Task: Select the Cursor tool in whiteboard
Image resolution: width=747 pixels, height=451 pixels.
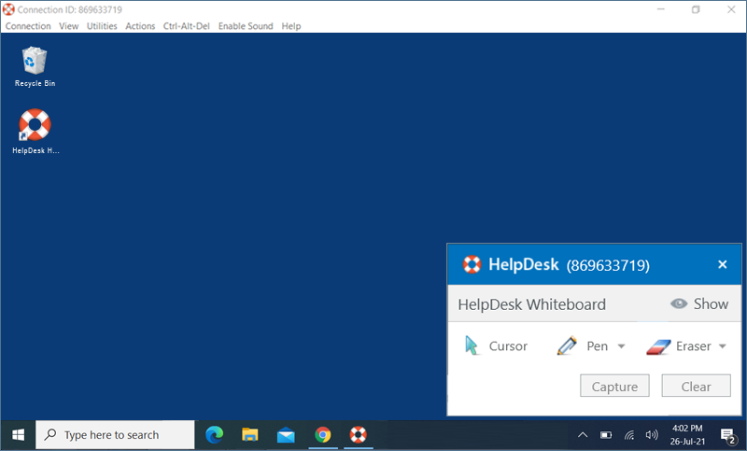Action: click(x=496, y=346)
